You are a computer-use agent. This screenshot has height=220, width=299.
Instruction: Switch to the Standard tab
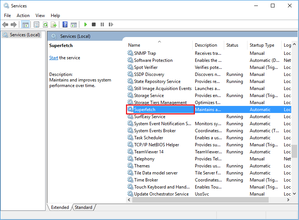pyautogui.click(x=83, y=207)
